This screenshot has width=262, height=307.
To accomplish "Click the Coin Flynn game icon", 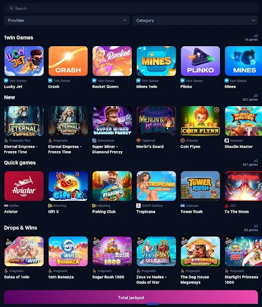I will pyautogui.click(x=200, y=121).
